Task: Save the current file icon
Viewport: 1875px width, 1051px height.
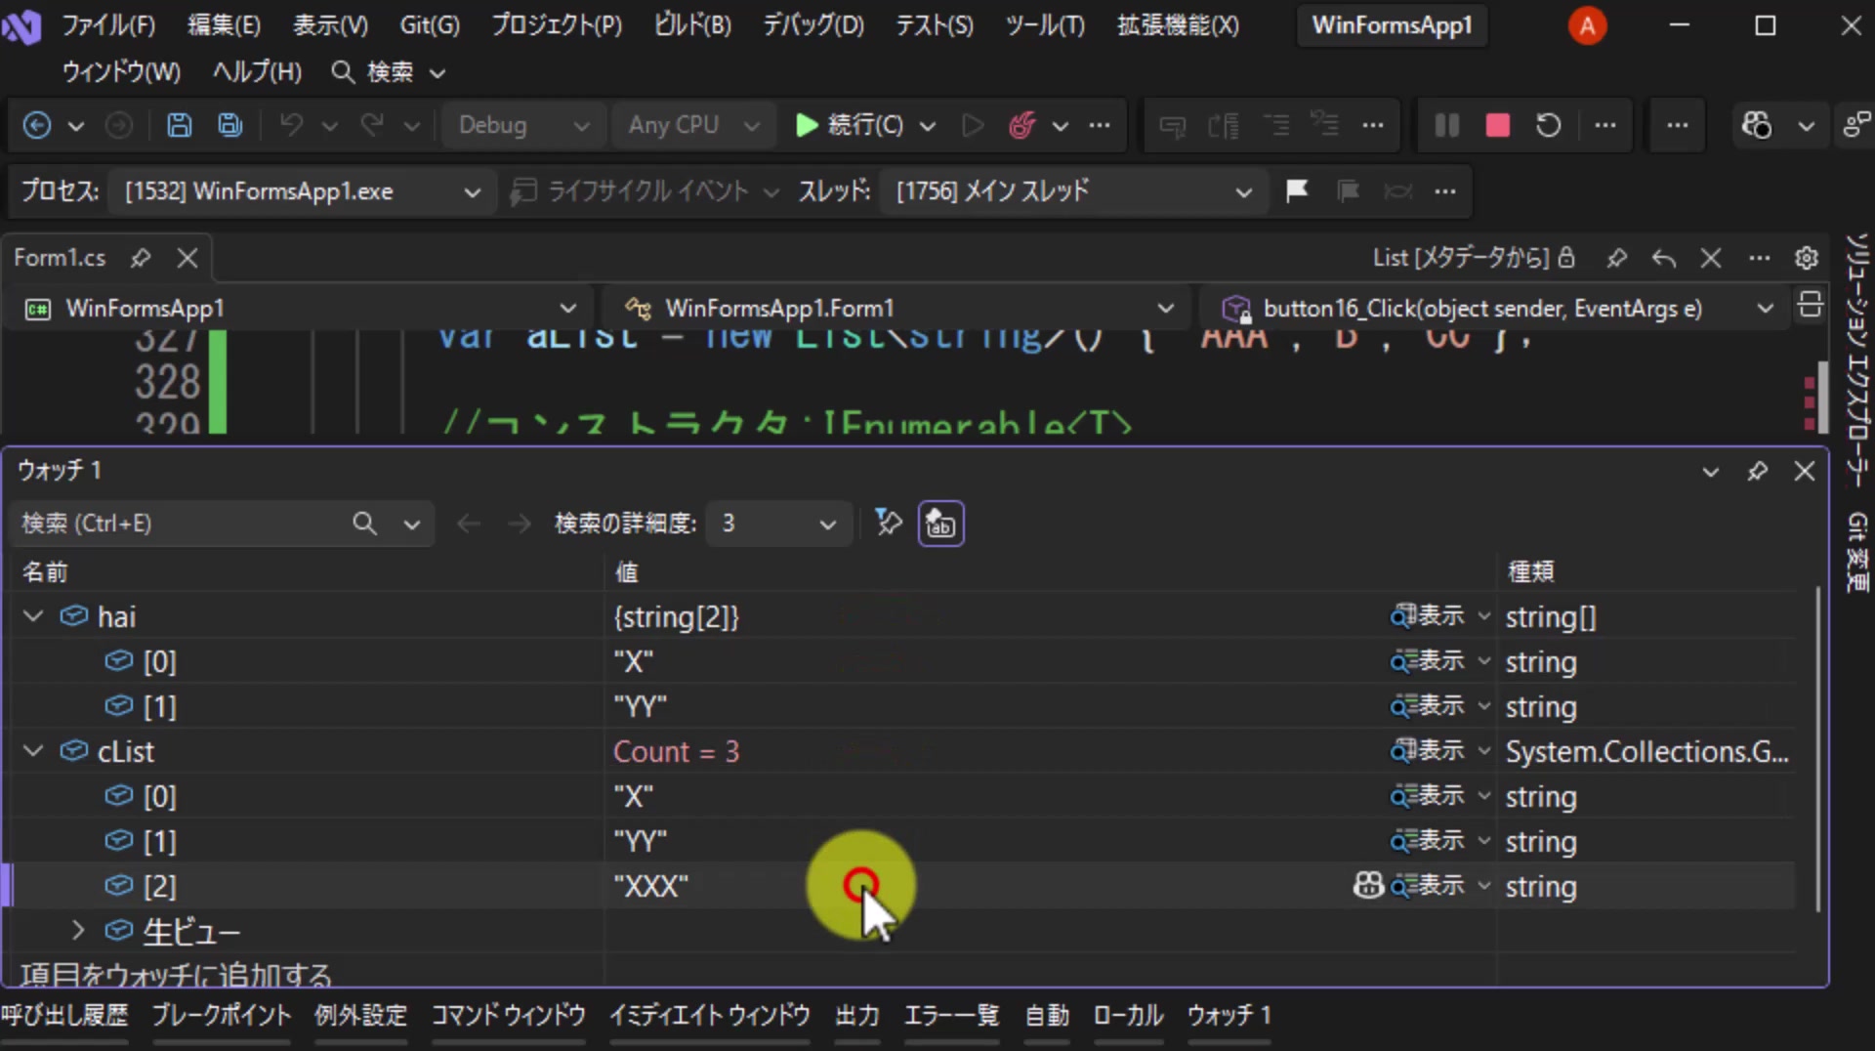Action: pos(179,125)
